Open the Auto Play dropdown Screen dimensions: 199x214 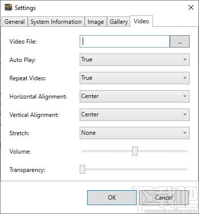pos(135,59)
